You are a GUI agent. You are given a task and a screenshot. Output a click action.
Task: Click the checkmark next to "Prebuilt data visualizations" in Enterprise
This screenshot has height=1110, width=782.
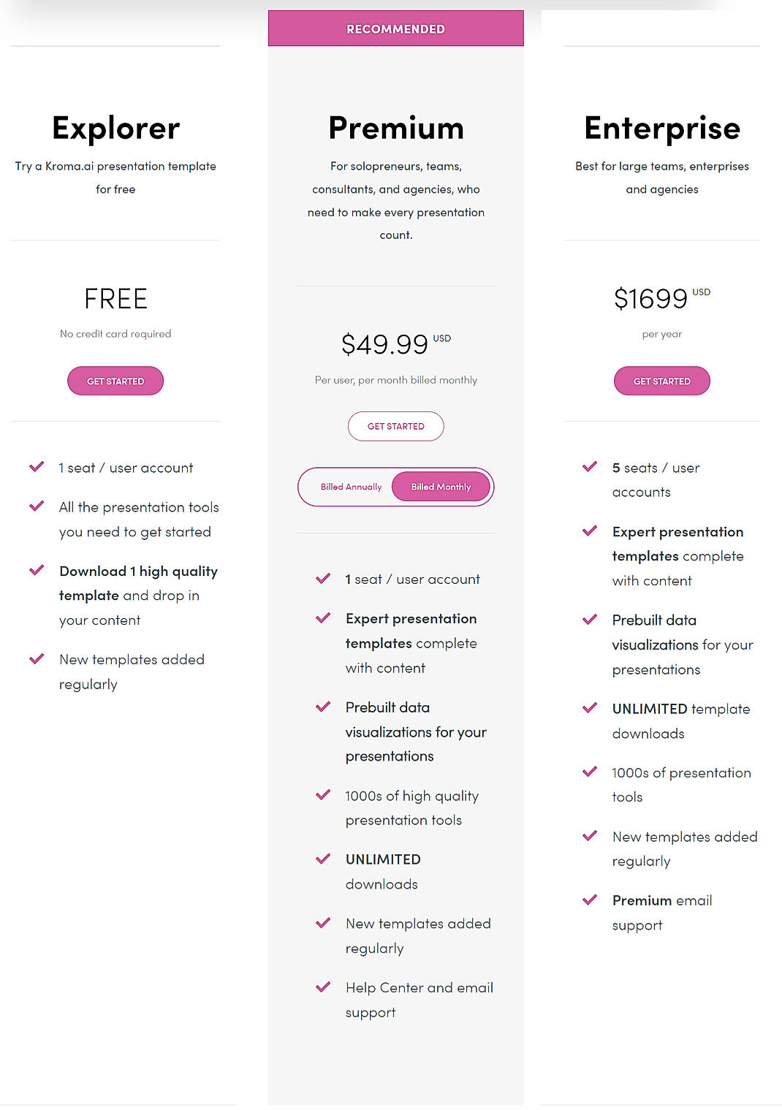coord(589,619)
